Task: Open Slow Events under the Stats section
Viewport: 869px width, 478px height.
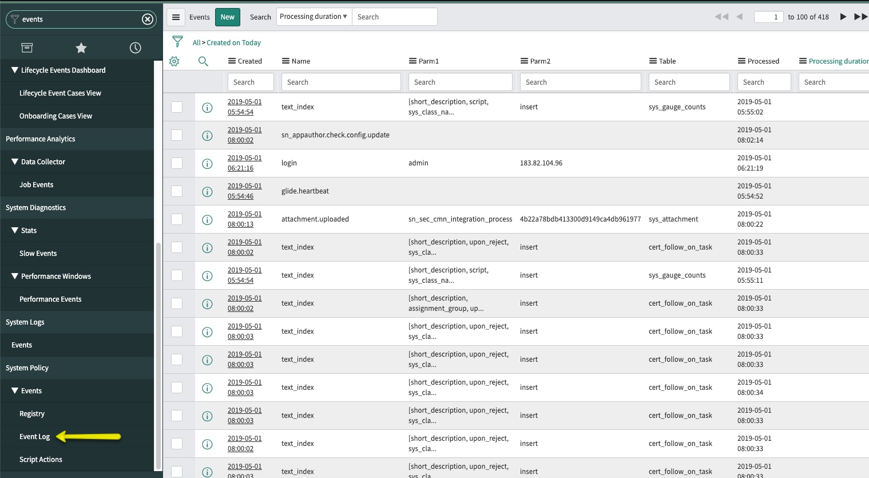Action: tap(39, 253)
